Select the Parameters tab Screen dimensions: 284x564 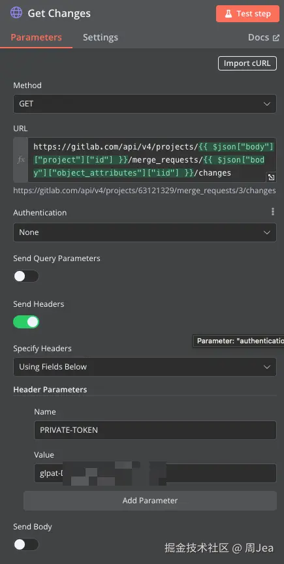(x=36, y=37)
